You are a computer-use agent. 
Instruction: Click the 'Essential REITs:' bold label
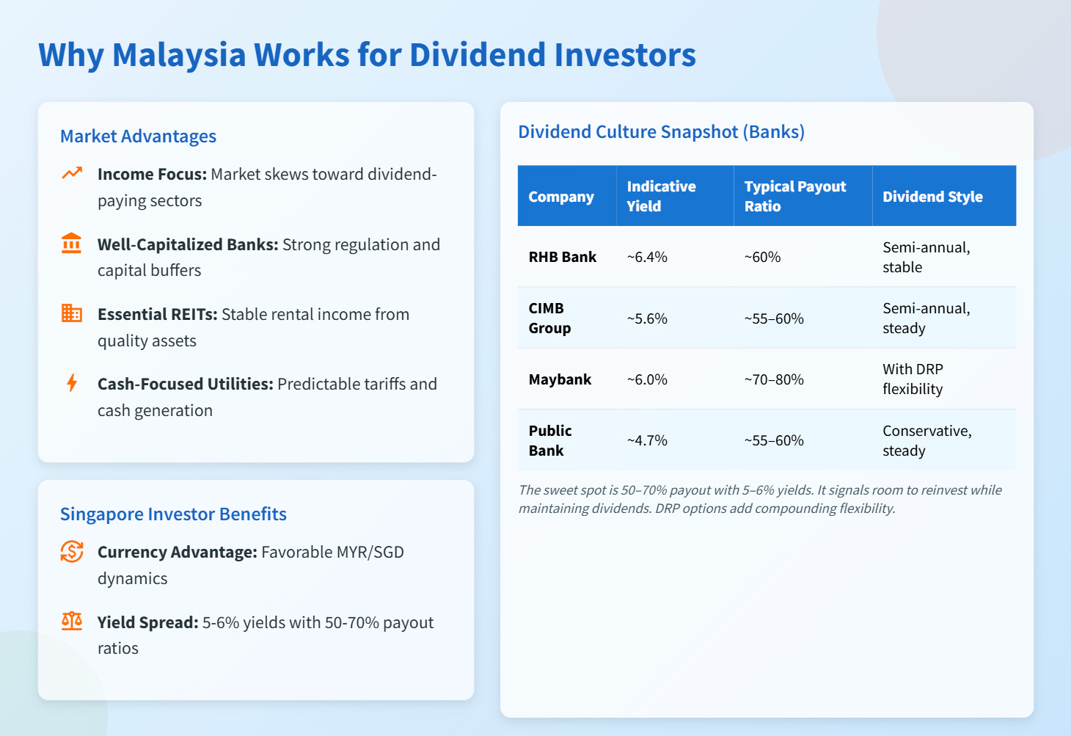click(x=158, y=314)
